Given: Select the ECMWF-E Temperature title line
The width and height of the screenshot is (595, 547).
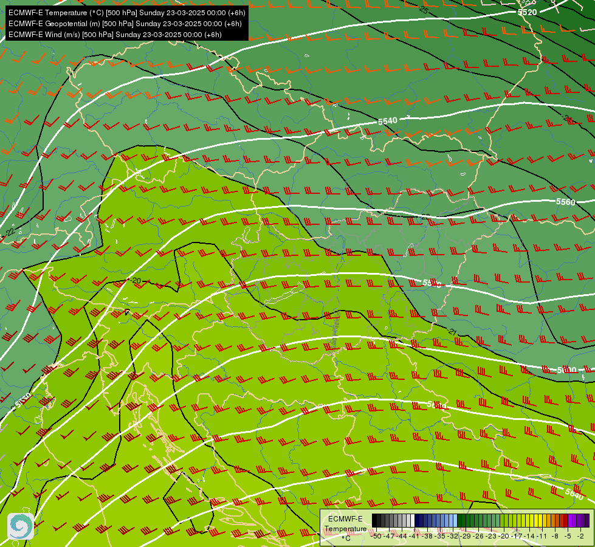Looking at the screenshot, I should pyautogui.click(x=127, y=13).
